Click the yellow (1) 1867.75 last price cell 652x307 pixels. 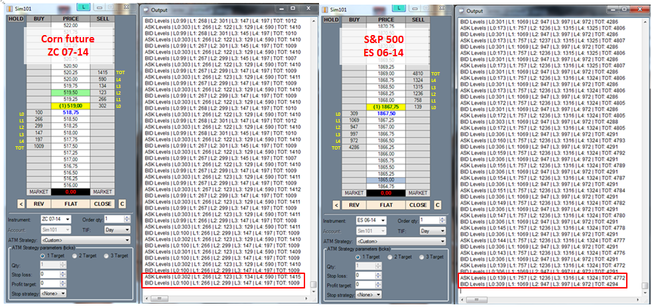click(386, 107)
